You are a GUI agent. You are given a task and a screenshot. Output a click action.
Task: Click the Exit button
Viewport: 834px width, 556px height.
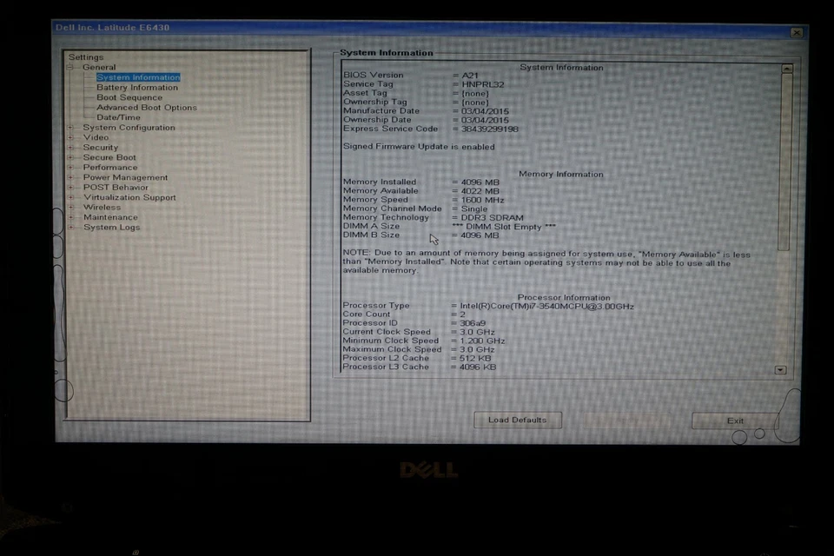tap(734, 420)
